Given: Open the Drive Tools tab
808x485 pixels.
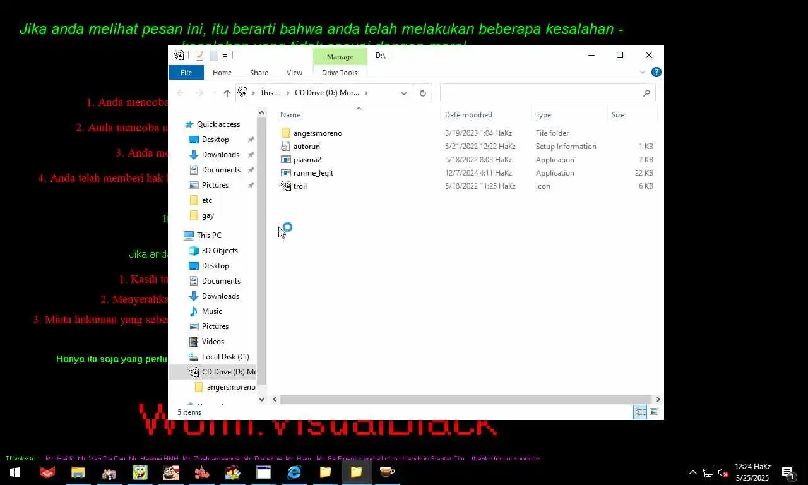Looking at the screenshot, I should 340,73.
